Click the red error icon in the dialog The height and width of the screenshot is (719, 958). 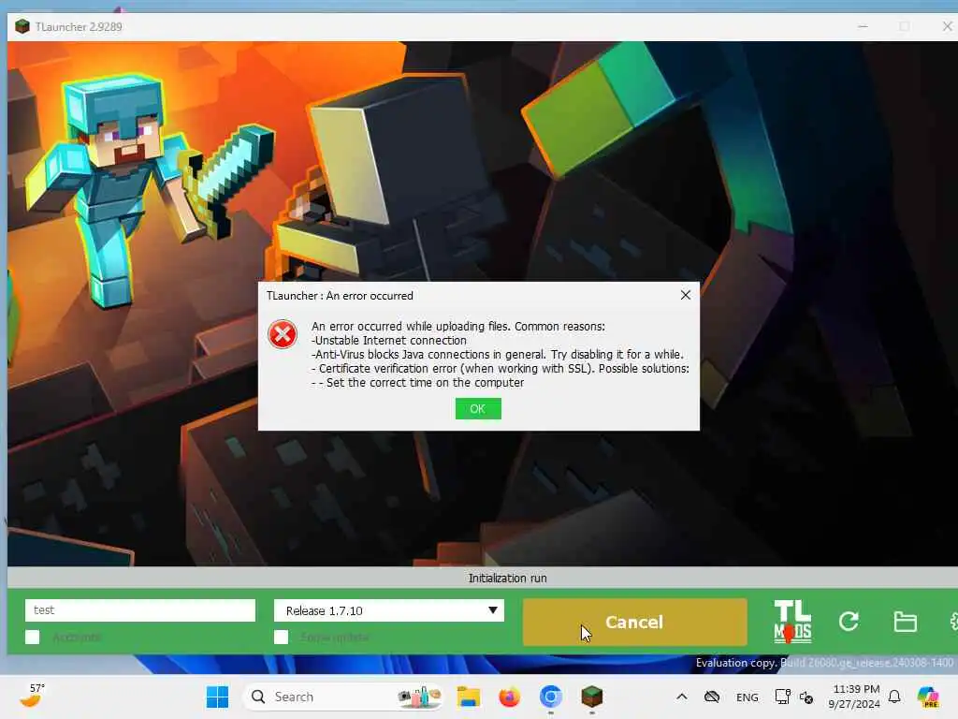click(x=283, y=334)
